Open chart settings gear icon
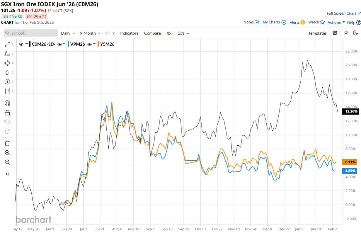The height and width of the screenshot is (233, 361). coord(335,33)
